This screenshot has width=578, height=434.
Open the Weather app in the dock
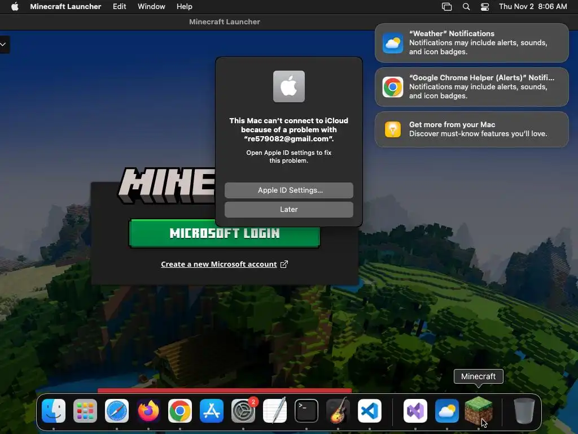coord(447,410)
